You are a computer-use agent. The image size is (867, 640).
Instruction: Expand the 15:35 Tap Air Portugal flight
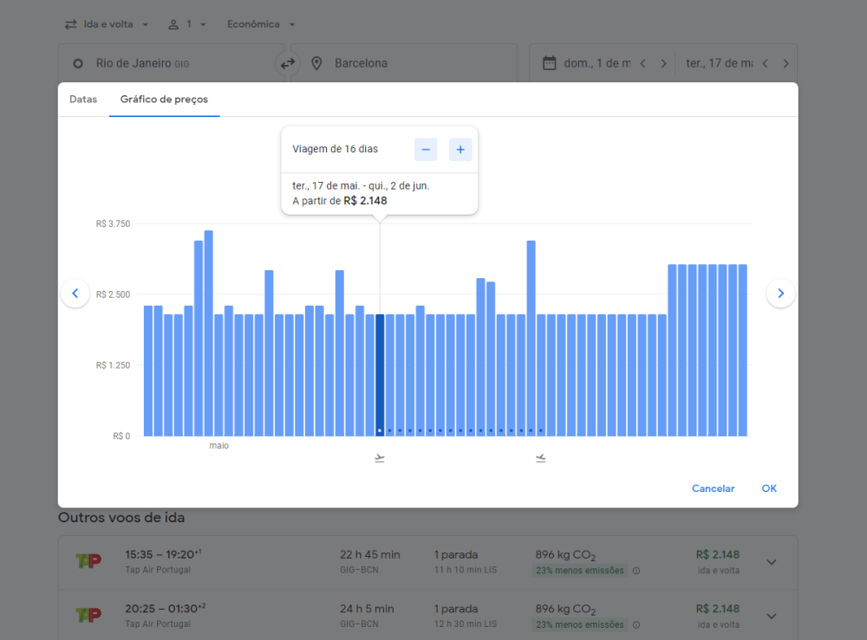(x=772, y=562)
